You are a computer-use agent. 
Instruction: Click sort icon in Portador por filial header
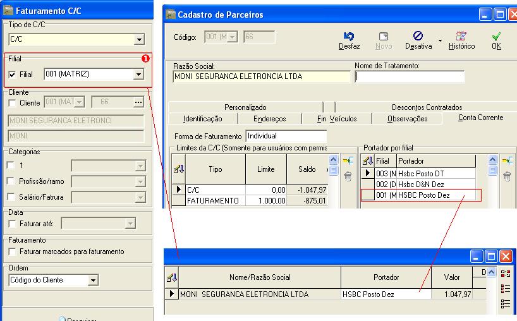click(367, 161)
